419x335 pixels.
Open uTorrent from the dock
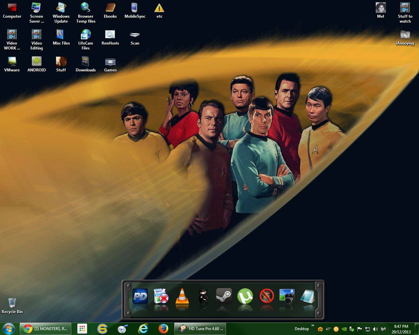pos(245,297)
